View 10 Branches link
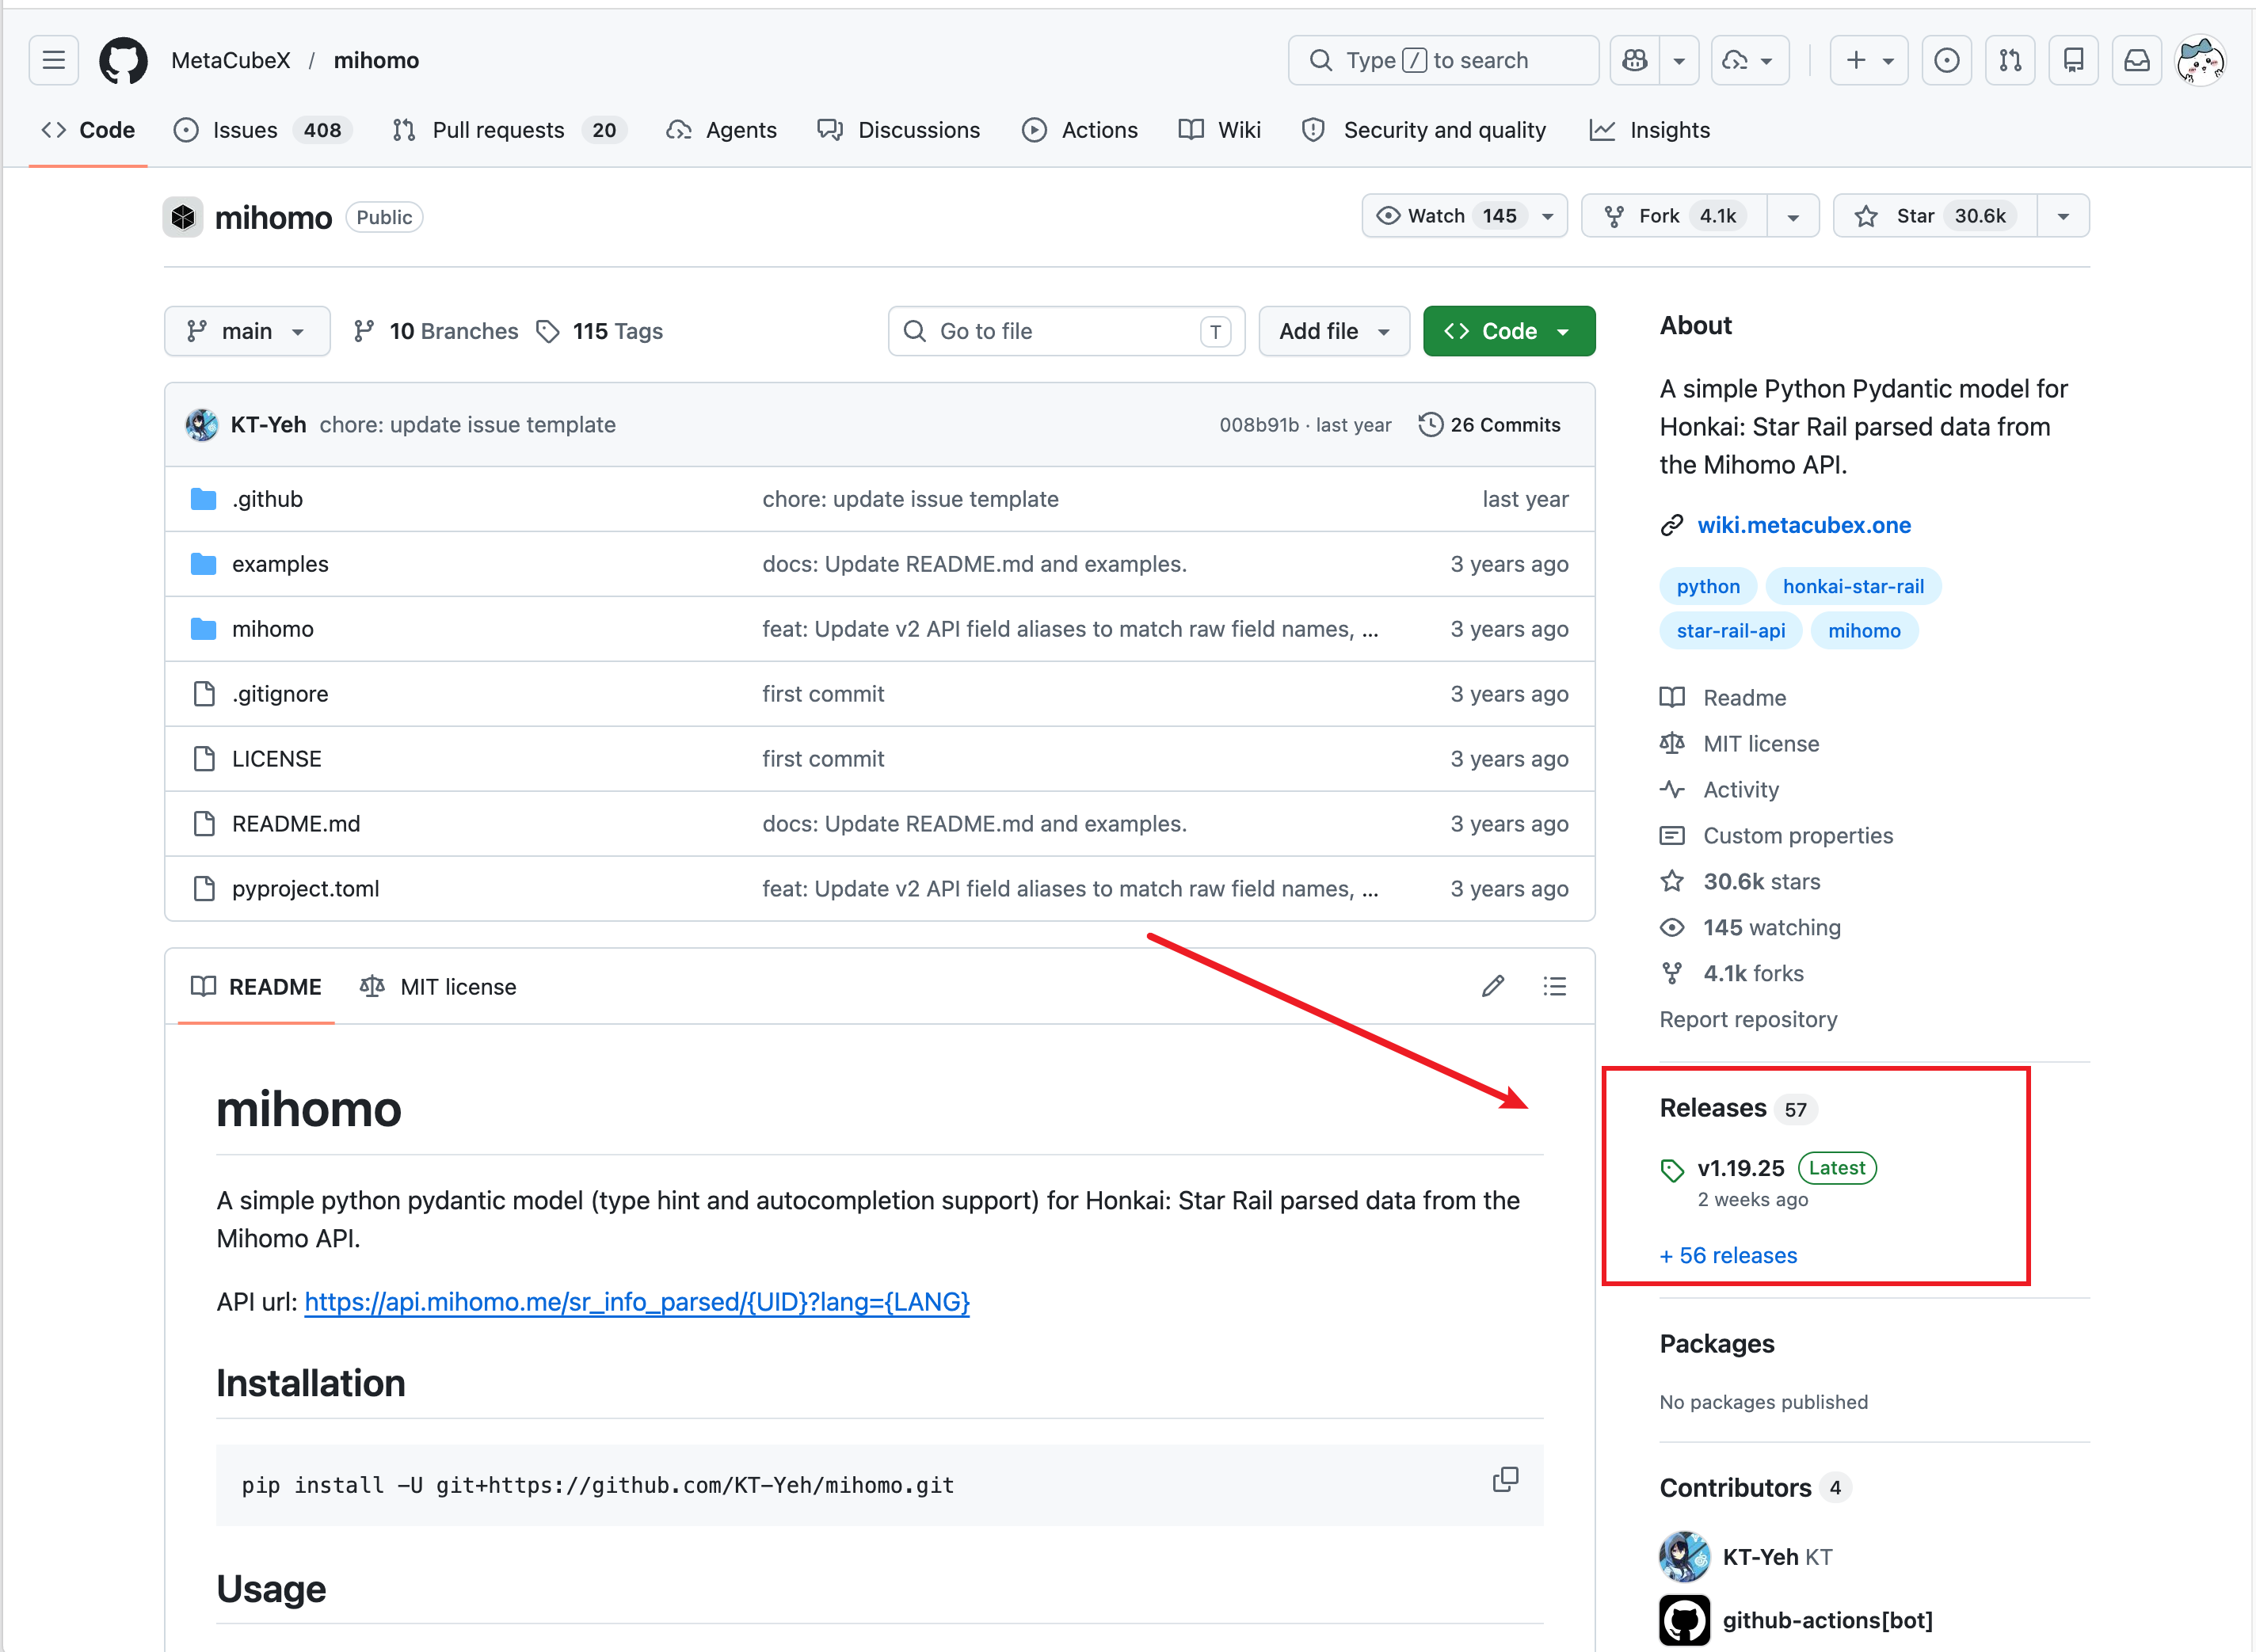Viewport: 2256px width, 1652px height. coord(436,331)
